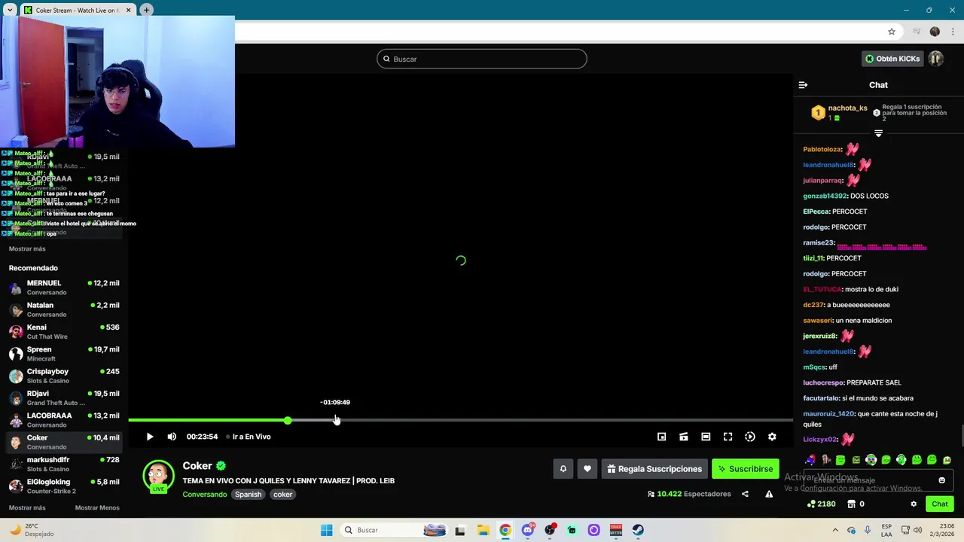
Task: Share the stream via share icon
Action: [x=745, y=494]
